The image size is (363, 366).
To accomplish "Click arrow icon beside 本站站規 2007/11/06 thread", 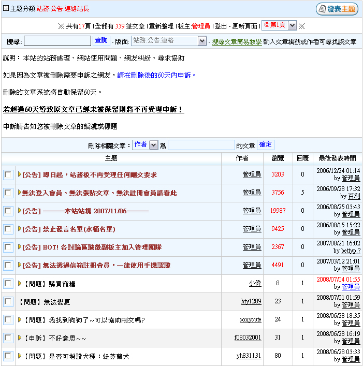I will [x=20, y=211].
